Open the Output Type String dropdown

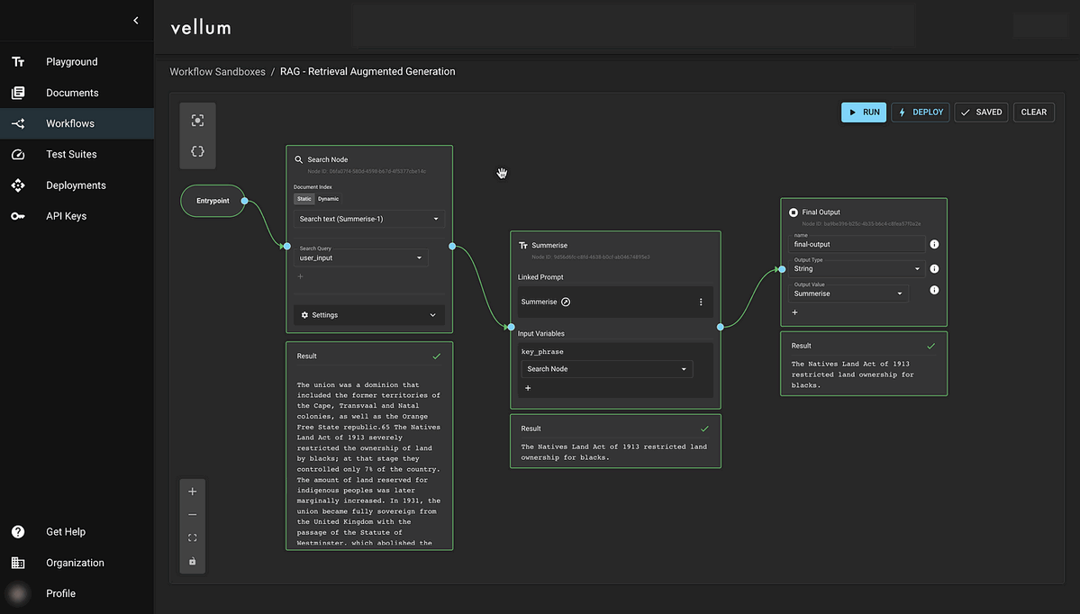click(x=856, y=268)
